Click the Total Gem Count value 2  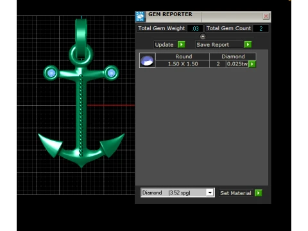click(x=261, y=28)
